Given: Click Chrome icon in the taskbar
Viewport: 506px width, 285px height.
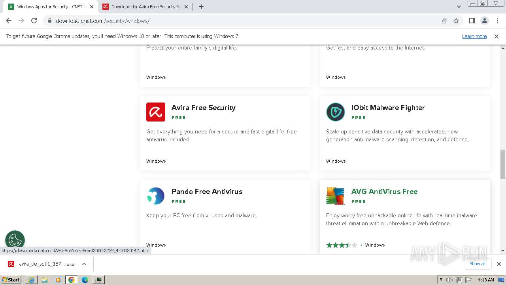Looking at the screenshot, I should tap(72, 279).
